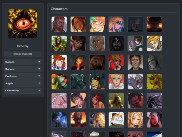Viewport: 182px width, 137px height.
Task: Select the grinning red demon portrait
Action: tap(135, 101)
